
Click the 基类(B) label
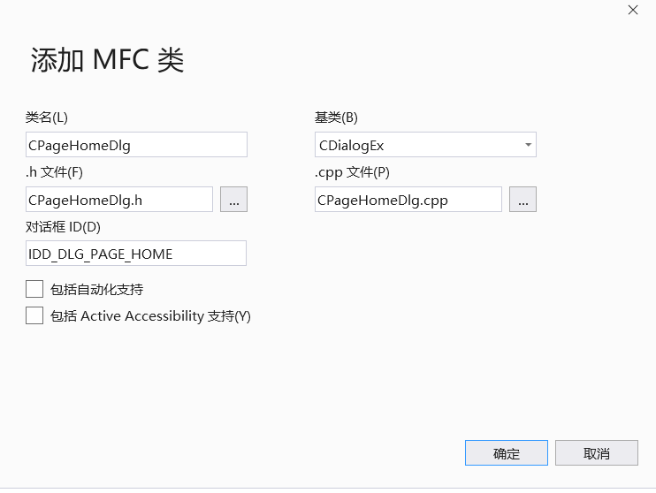coord(336,118)
